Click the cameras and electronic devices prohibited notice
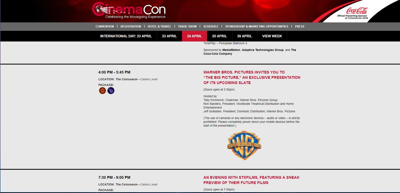Viewport: 400px width, 193px height. pyautogui.click(x=251, y=122)
